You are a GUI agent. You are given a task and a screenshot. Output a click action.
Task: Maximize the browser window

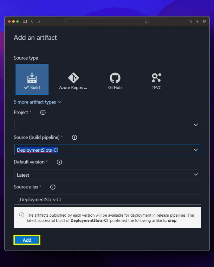pos(17,22)
